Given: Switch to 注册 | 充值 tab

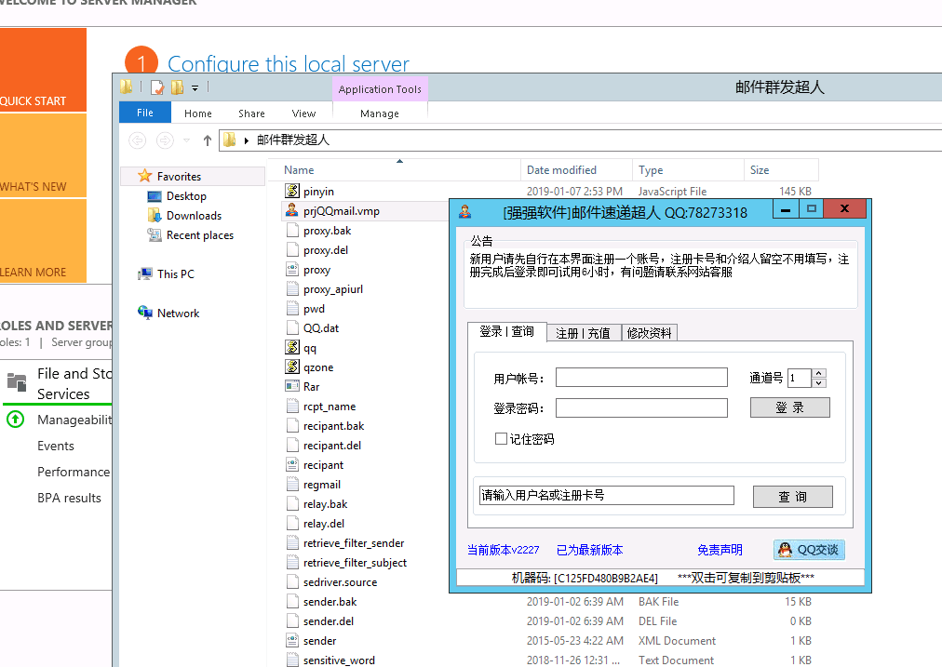Looking at the screenshot, I should (x=583, y=333).
